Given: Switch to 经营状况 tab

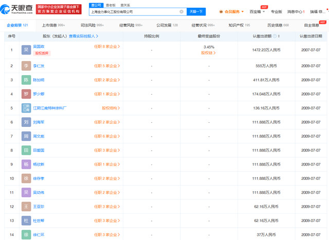Looking at the screenshot, I should pos(203,25).
